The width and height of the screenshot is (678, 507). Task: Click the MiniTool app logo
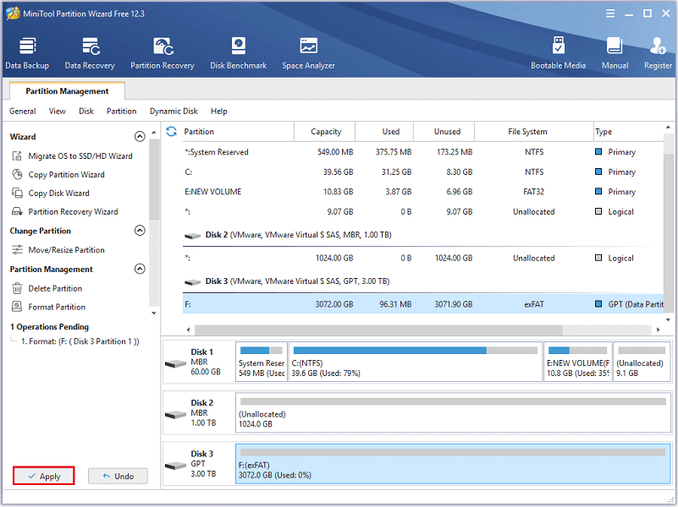click(x=13, y=14)
